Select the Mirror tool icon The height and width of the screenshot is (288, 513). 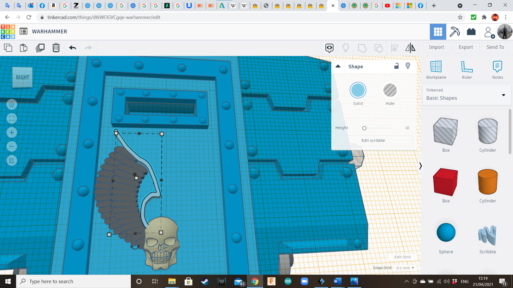click(410, 48)
